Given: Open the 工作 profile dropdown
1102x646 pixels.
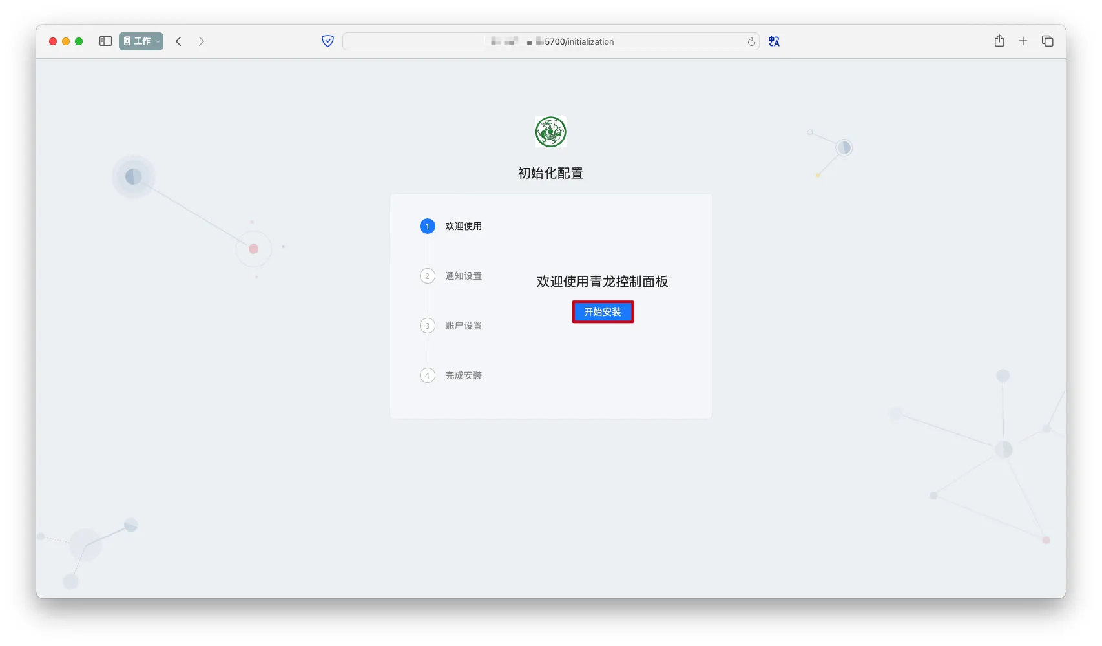Looking at the screenshot, I should coord(141,41).
